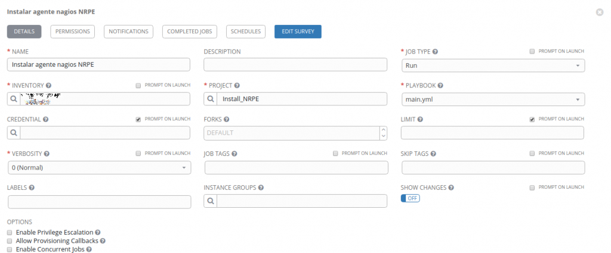This screenshot has width=611, height=253.
Task: Open the Notifications tab
Action: coord(129,32)
